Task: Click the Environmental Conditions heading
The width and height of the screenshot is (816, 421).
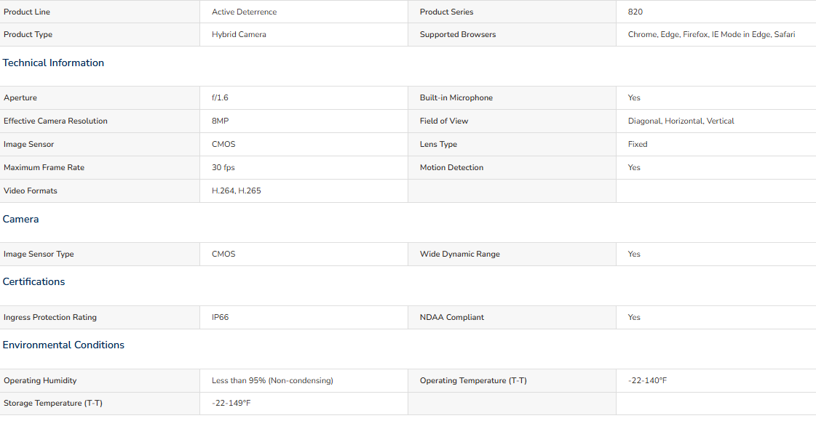Action: (63, 345)
